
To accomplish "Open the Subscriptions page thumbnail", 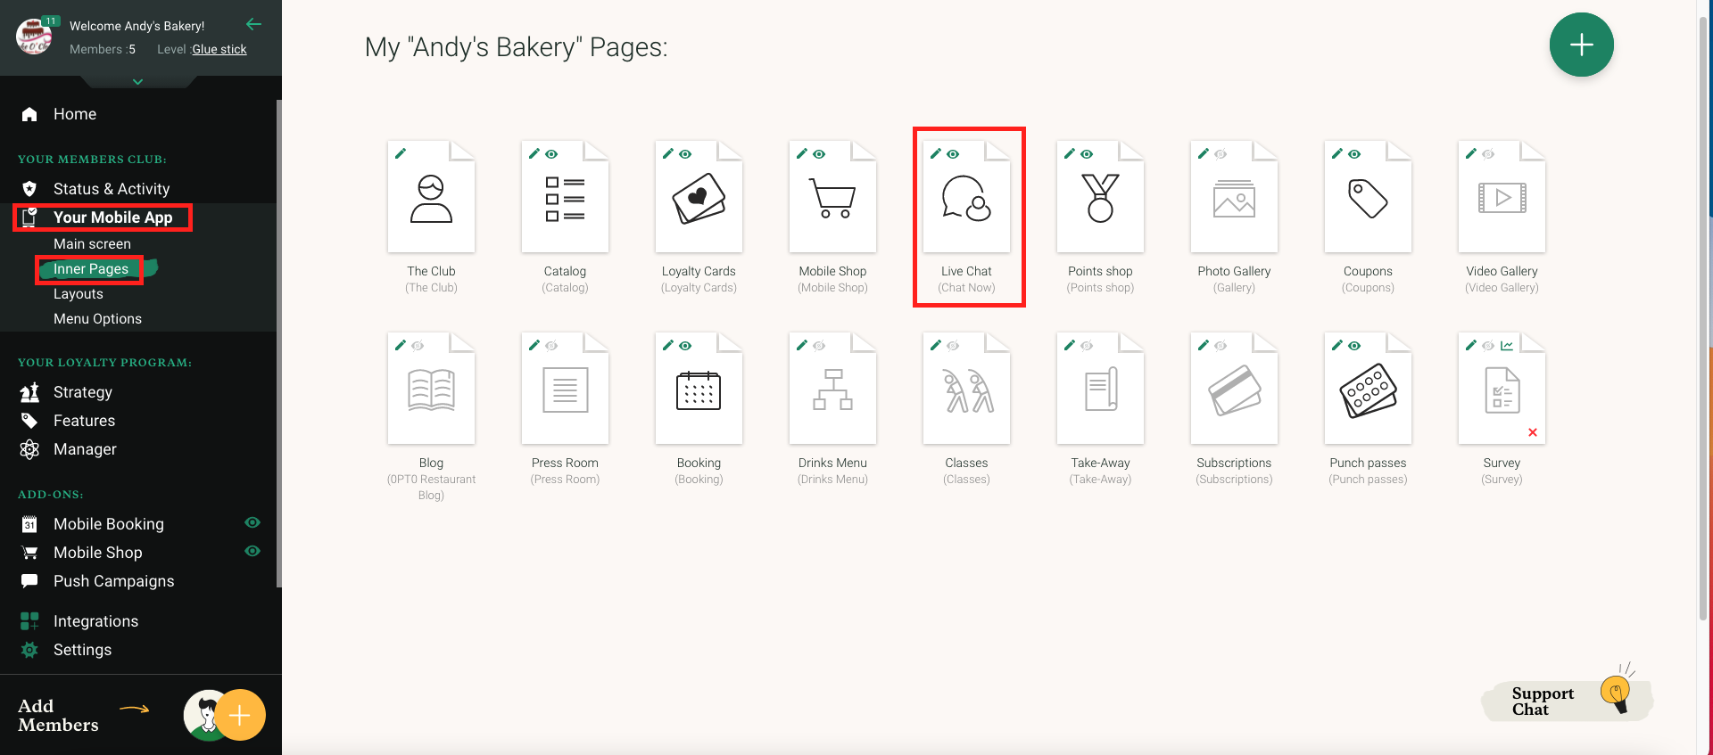I will click(1234, 389).
